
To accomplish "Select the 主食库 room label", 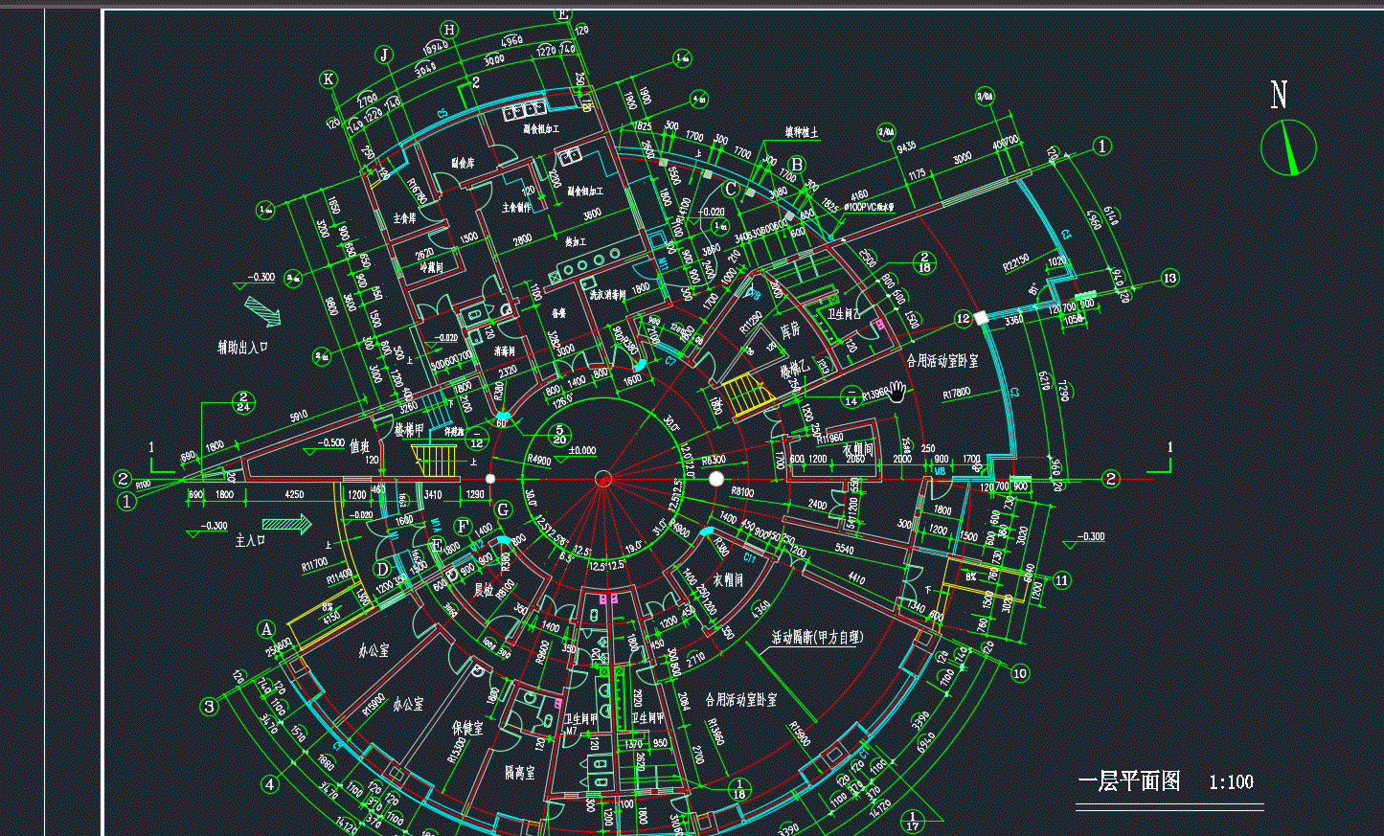I will point(405,218).
